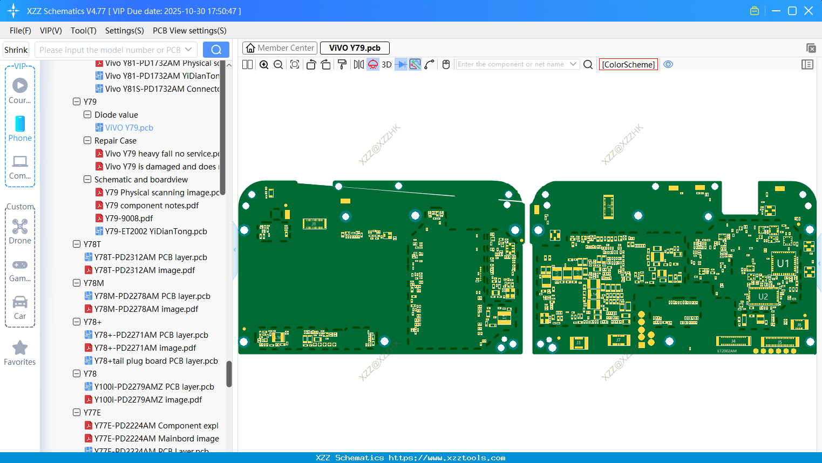822x463 pixels.
Task: Click the gift box icon in title bar
Action: tap(755, 11)
